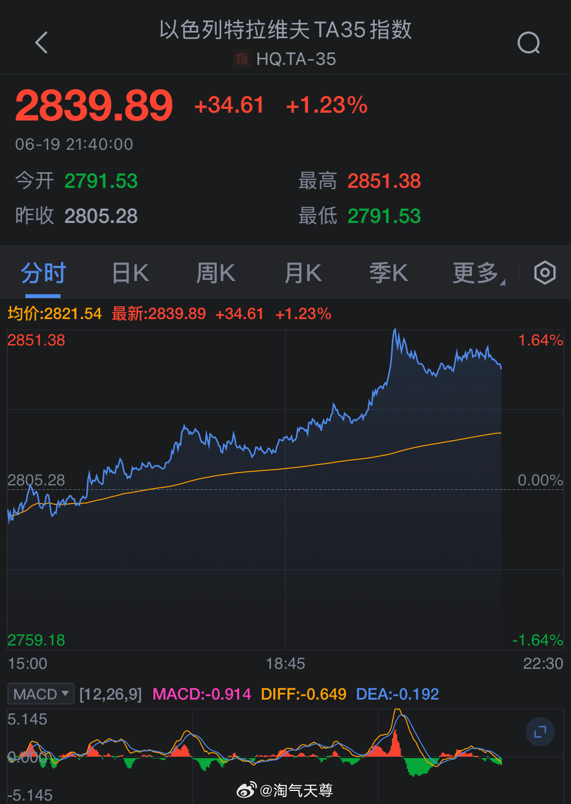571x804 pixels.
Task: Tap the current price 2839.89
Action: click(94, 105)
